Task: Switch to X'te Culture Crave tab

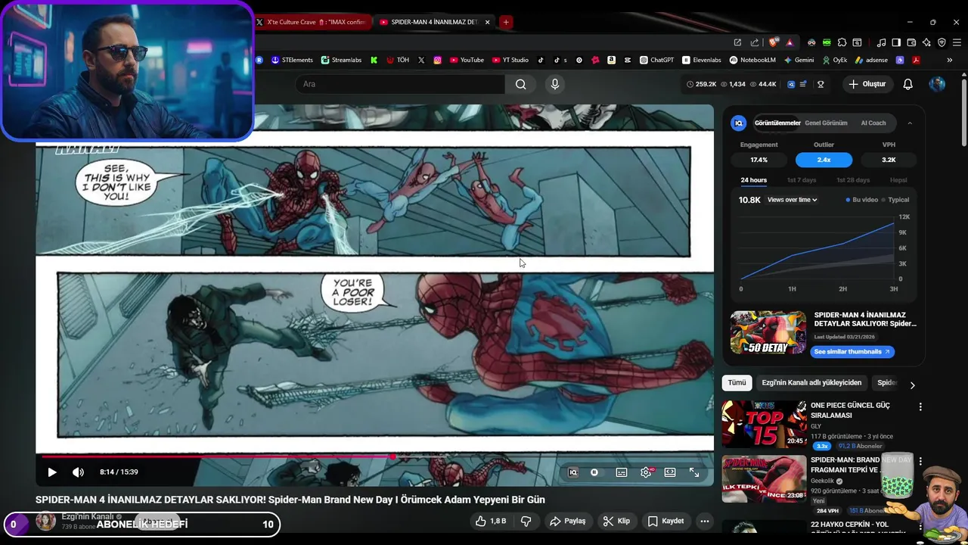Action: click(x=312, y=22)
